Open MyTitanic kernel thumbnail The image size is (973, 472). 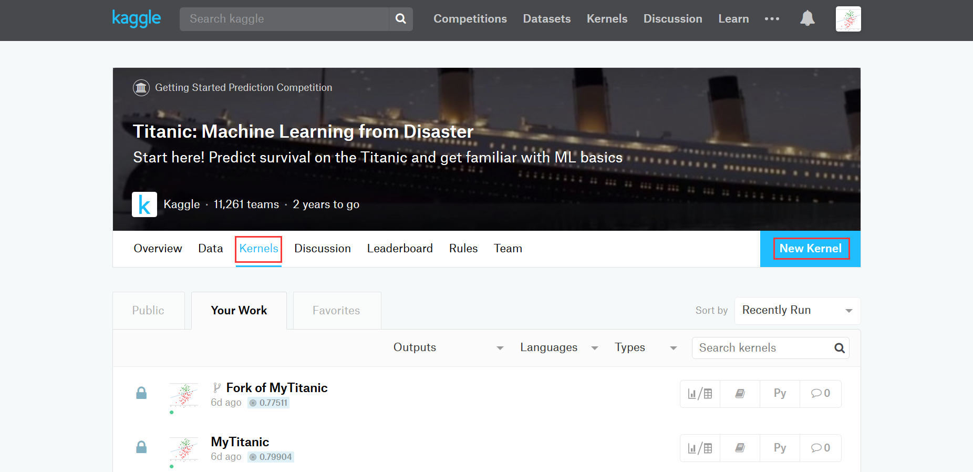(184, 449)
